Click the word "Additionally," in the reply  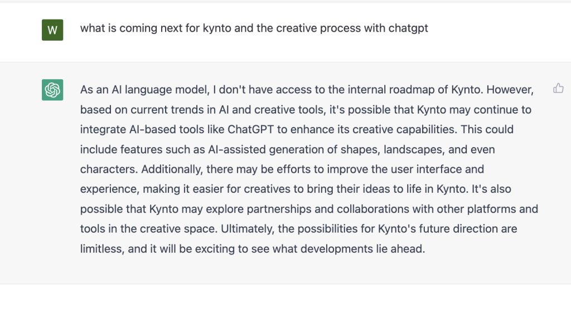172,169
